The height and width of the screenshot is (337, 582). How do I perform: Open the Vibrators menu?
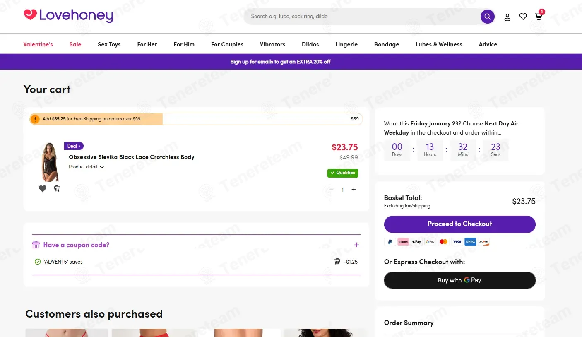[x=272, y=44]
